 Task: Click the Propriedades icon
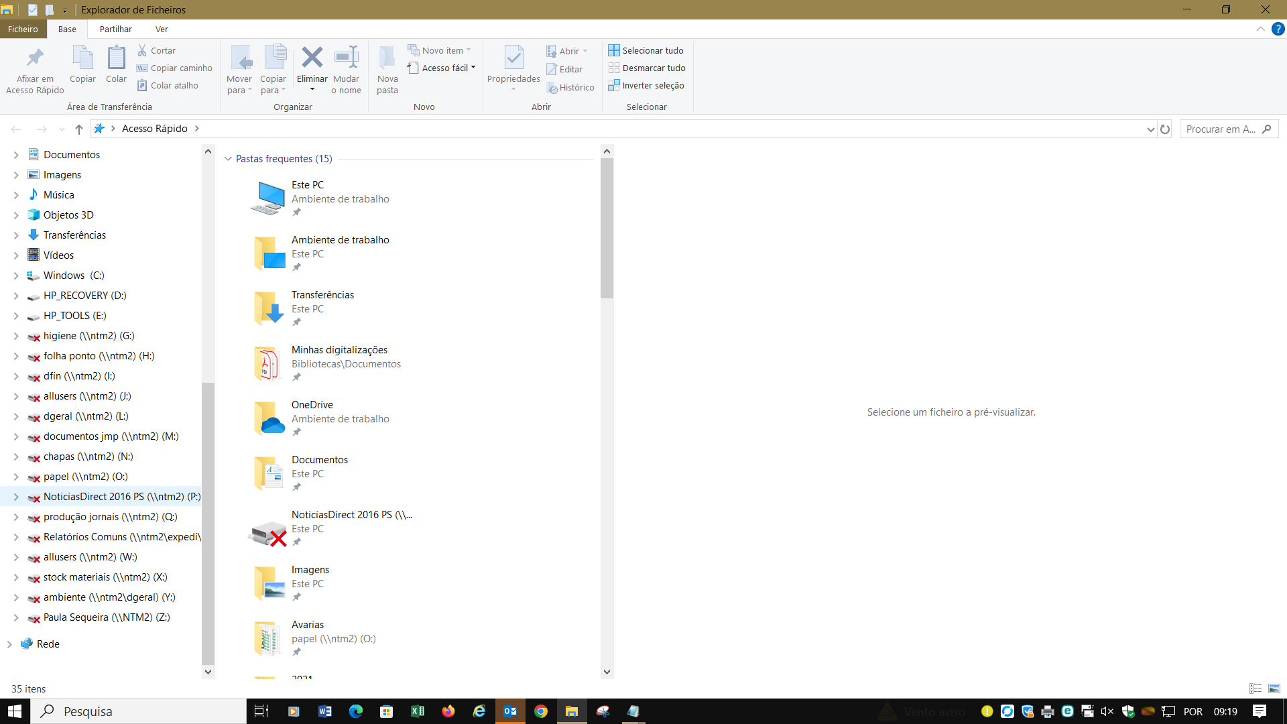tap(513, 58)
